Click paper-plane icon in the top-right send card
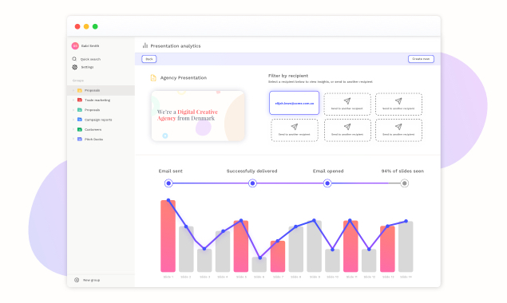Viewport: 507px width, 303px height. 398,101
